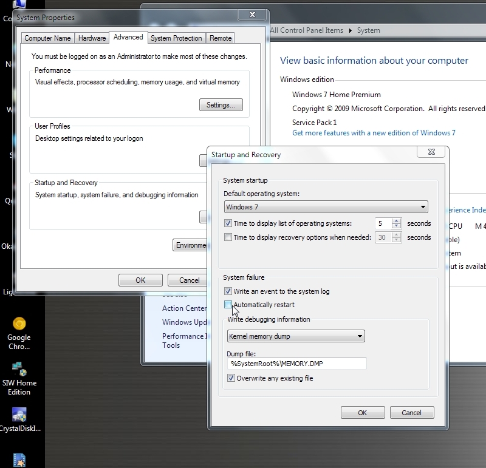Switch to System Protection tab

176,38
